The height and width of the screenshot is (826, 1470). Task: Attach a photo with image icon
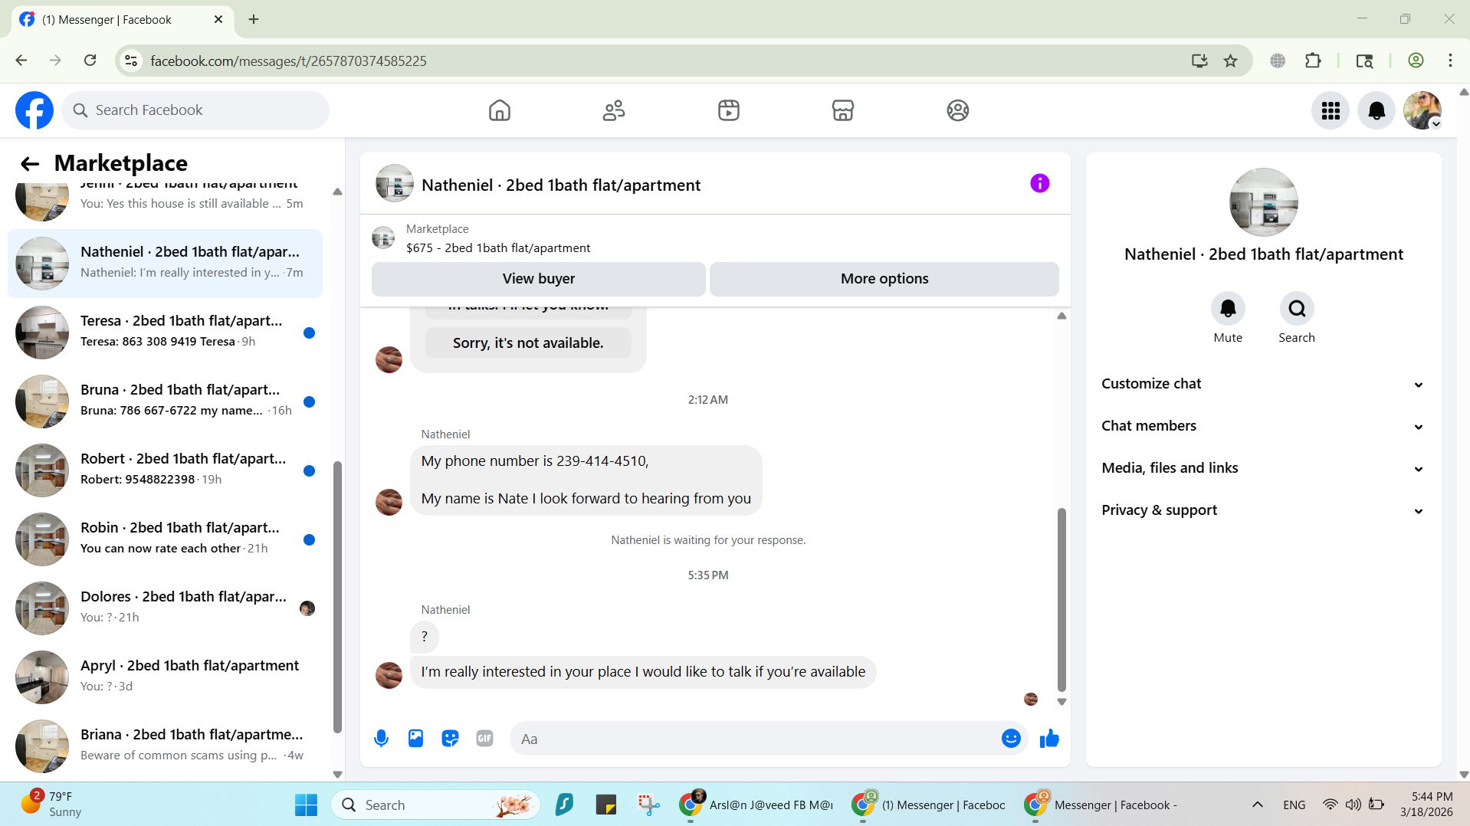point(415,739)
